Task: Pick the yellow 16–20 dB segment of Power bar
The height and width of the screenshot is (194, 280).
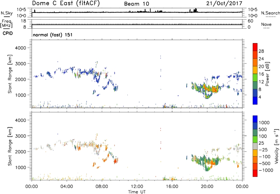Action: (255, 70)
